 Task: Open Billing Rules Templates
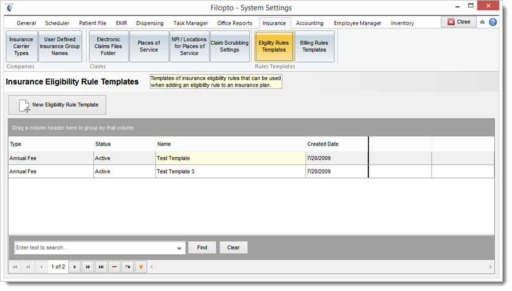pos(314,46)
